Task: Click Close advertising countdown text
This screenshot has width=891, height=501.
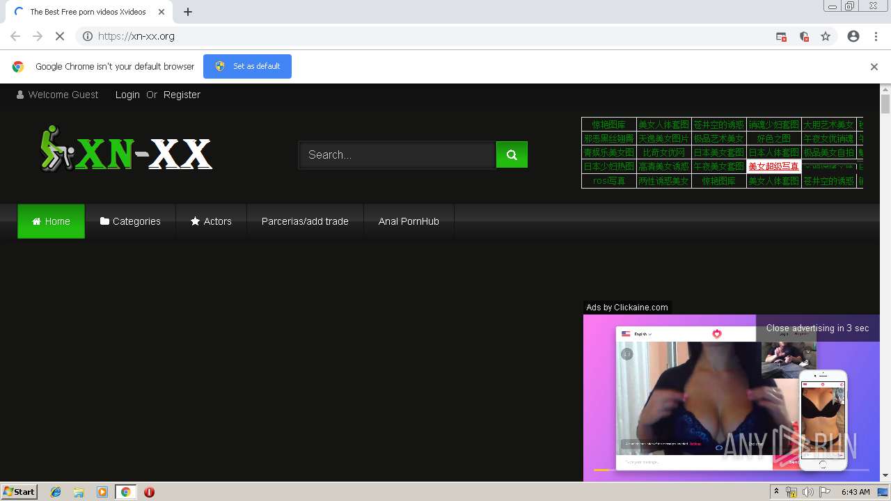Action: pyautogui.click(x=817, y=328)
